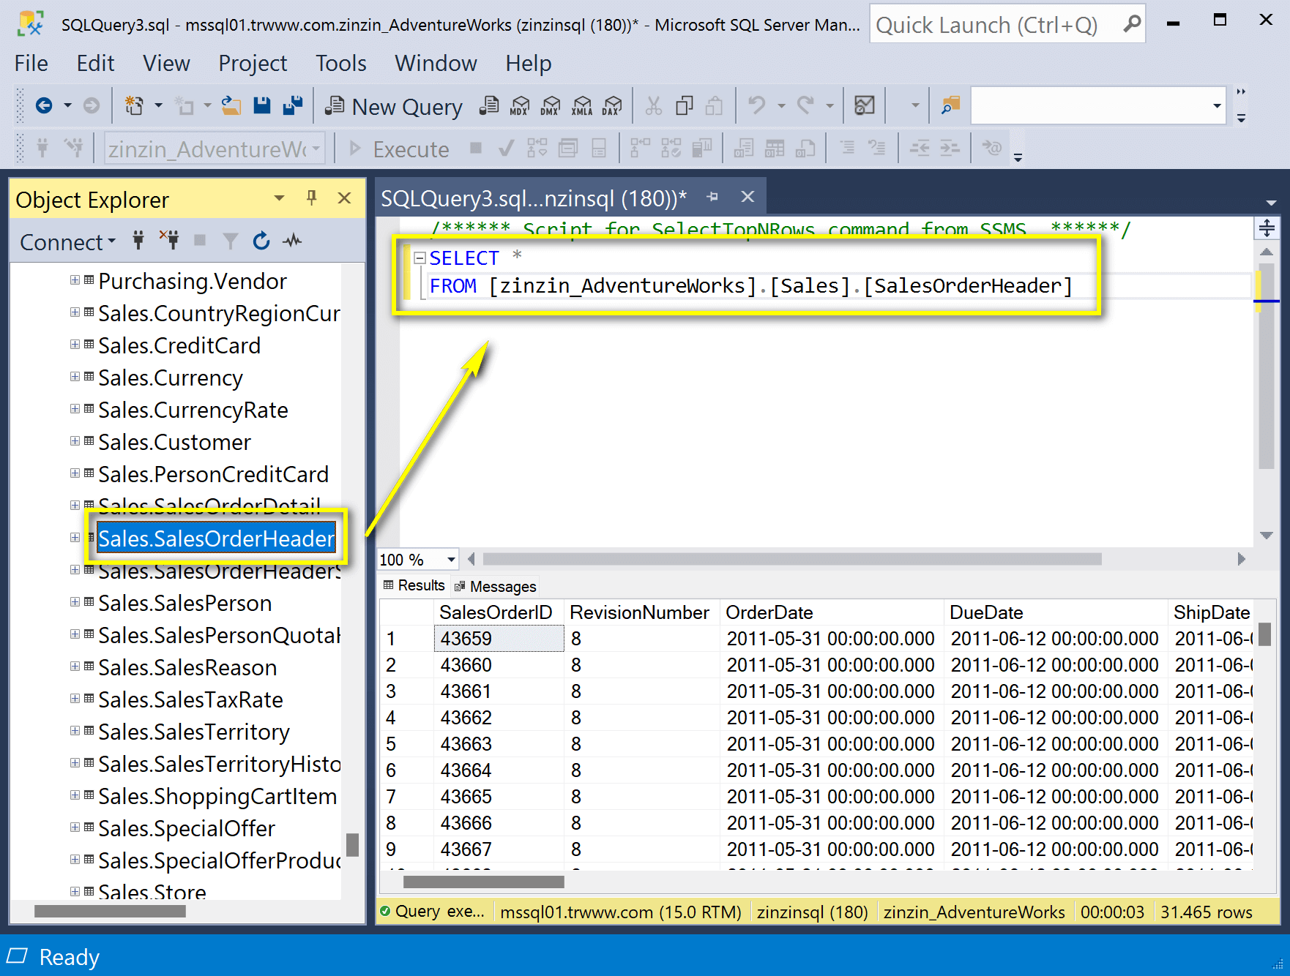Click the Find in Files icon
Viewport: 1290px width, 976px height.
pos(950,106)
